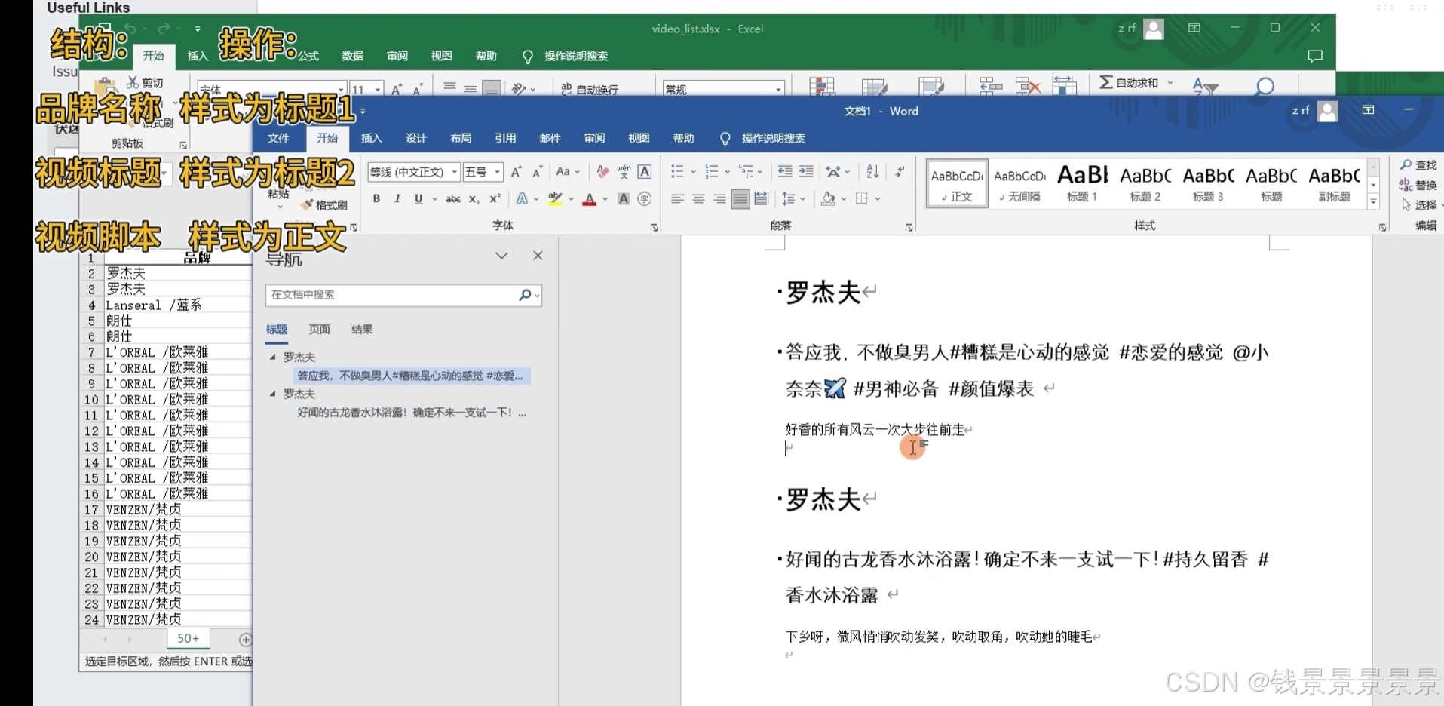Apply paragraph borders icon
The image size is (1444, 706).
click(862, 199)
